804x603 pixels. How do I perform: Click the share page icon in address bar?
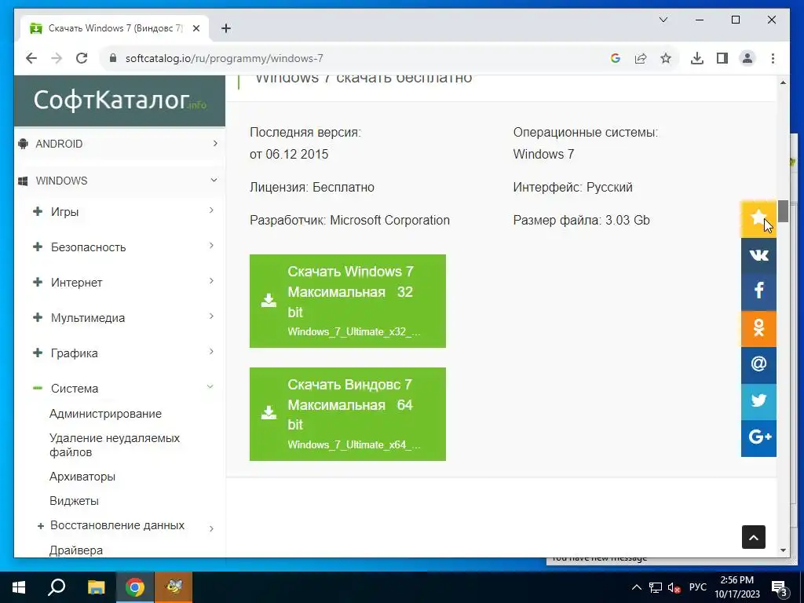click(641, 58)
